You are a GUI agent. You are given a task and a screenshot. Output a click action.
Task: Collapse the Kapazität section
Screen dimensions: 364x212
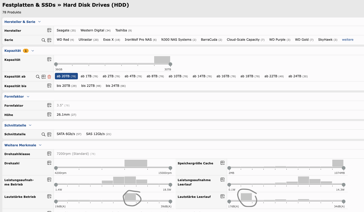point(33,51)
